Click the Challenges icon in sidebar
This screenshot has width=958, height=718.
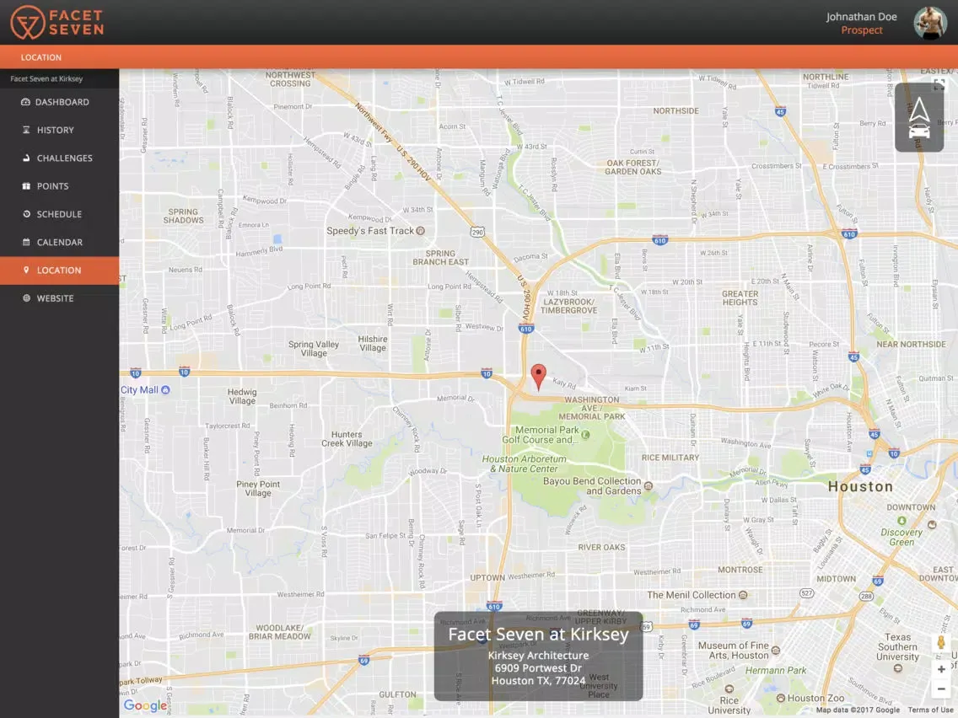[26, 158]
